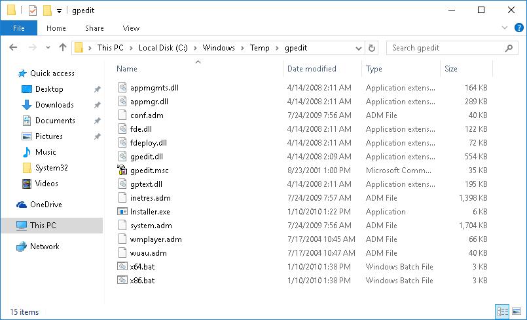Image resolution: width=527 pixels, height=320 pixels.
Task: Switch to the Share ribbon tab
Action: [94, 28]
